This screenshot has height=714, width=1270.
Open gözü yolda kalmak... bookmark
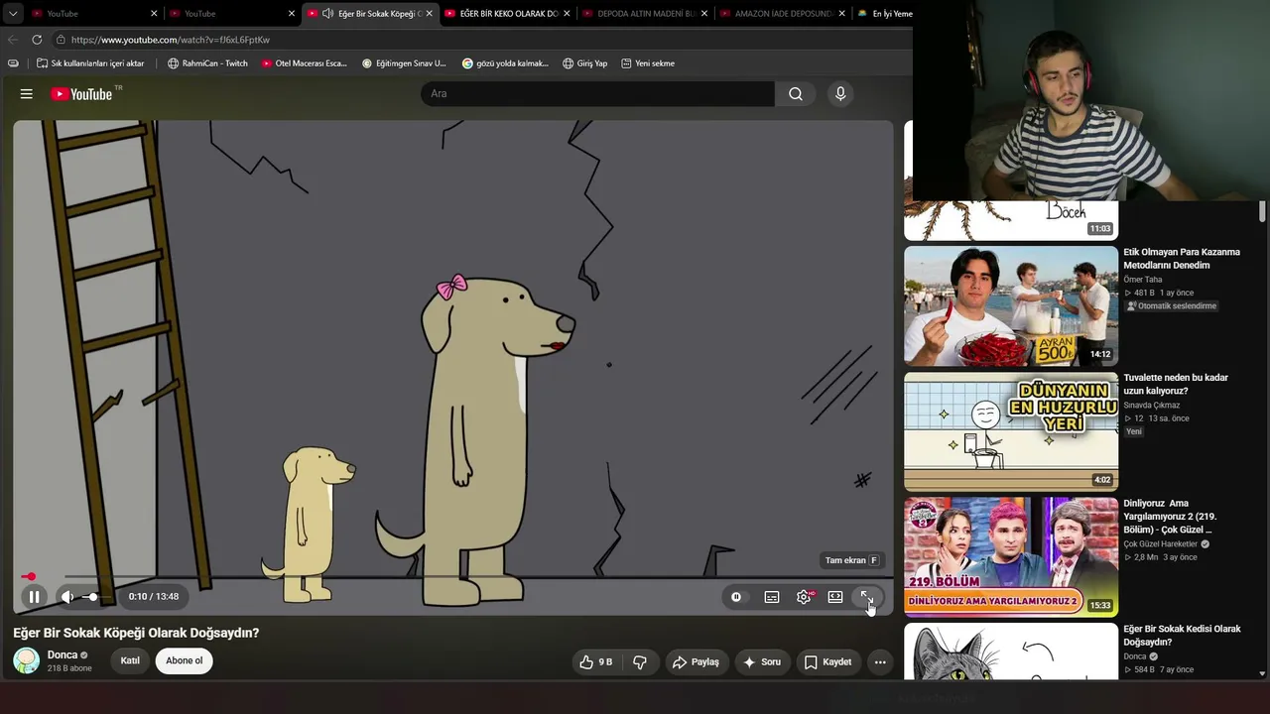click(x=505, y=63)
